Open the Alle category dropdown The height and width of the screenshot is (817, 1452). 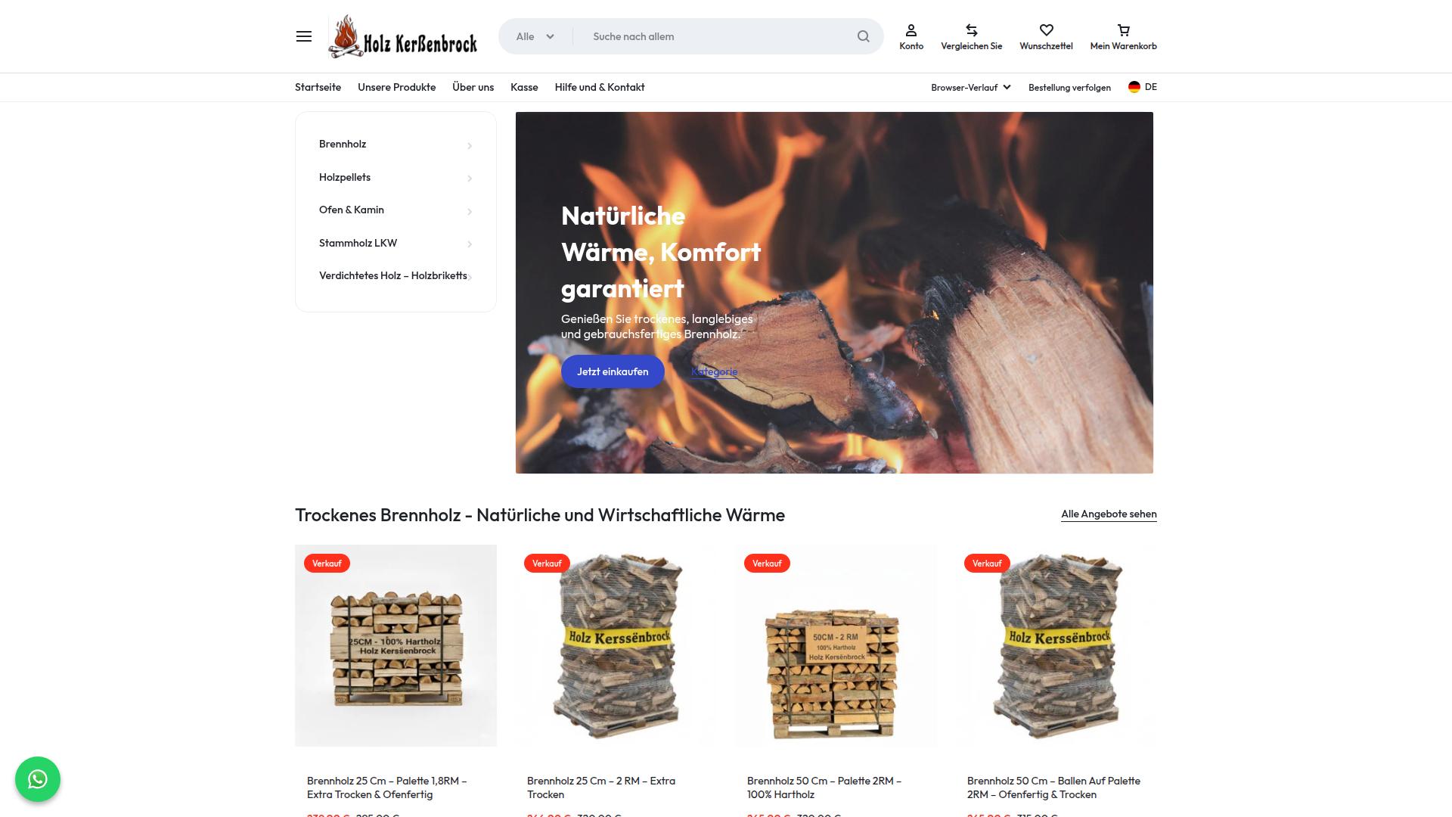coord(535,36)
